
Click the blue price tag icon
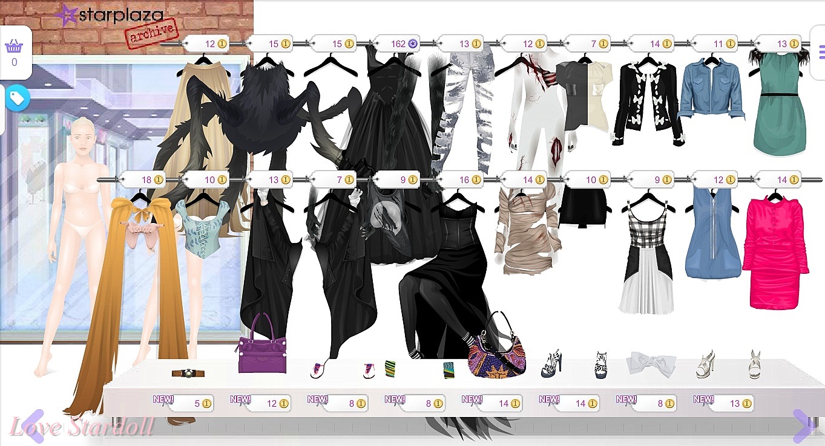17,97
